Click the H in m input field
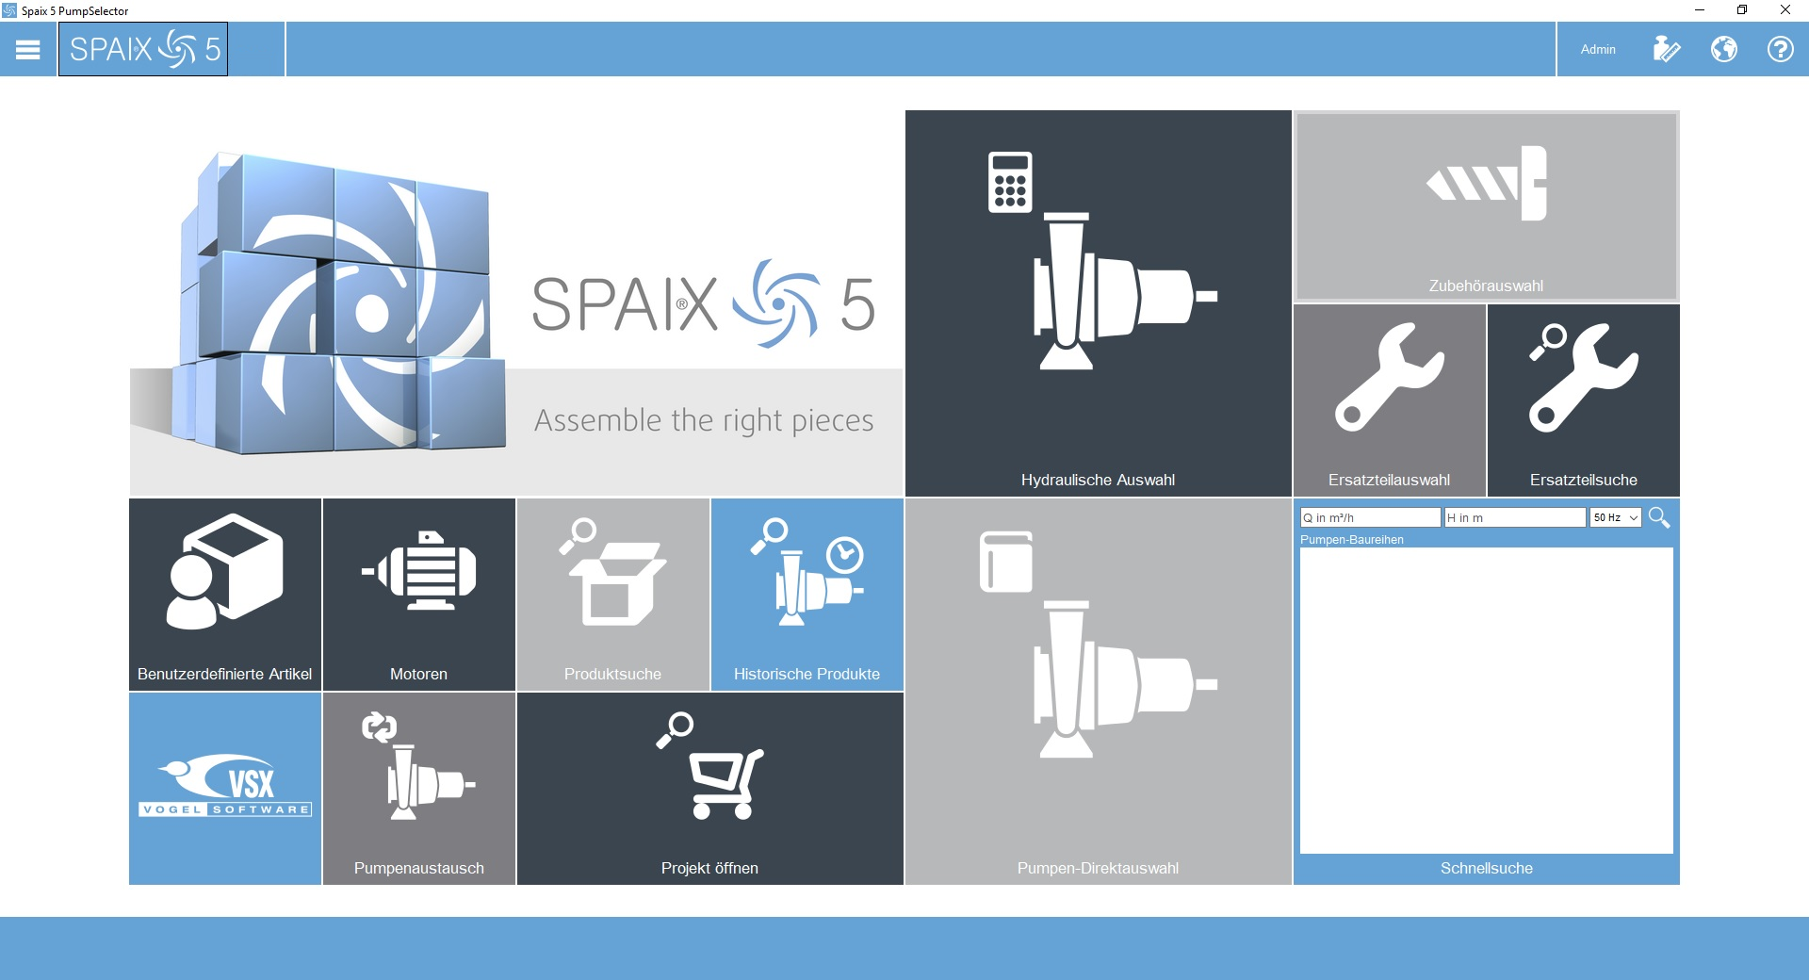The image size is (1809, 980). click(1515, 517)
